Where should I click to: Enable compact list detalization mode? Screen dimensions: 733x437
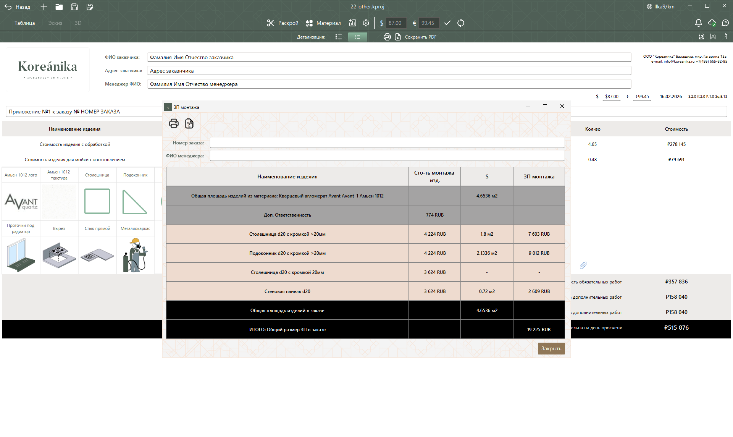pos(339,37)
